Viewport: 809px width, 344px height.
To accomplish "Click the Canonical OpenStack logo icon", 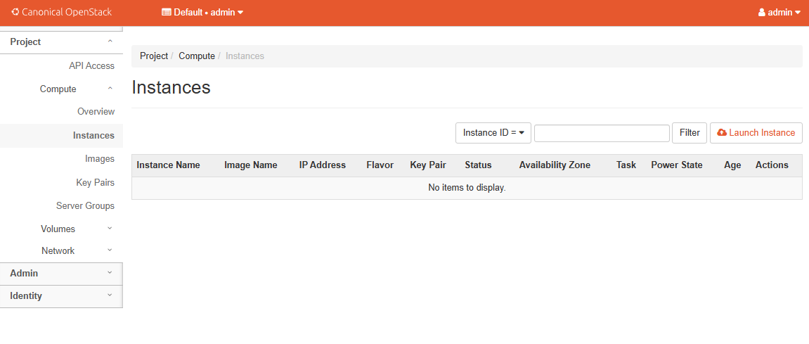I will tap(15, 12).
